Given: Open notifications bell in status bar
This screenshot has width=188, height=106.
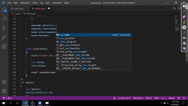Looking at the screenshot, I should tap(184, 98).
